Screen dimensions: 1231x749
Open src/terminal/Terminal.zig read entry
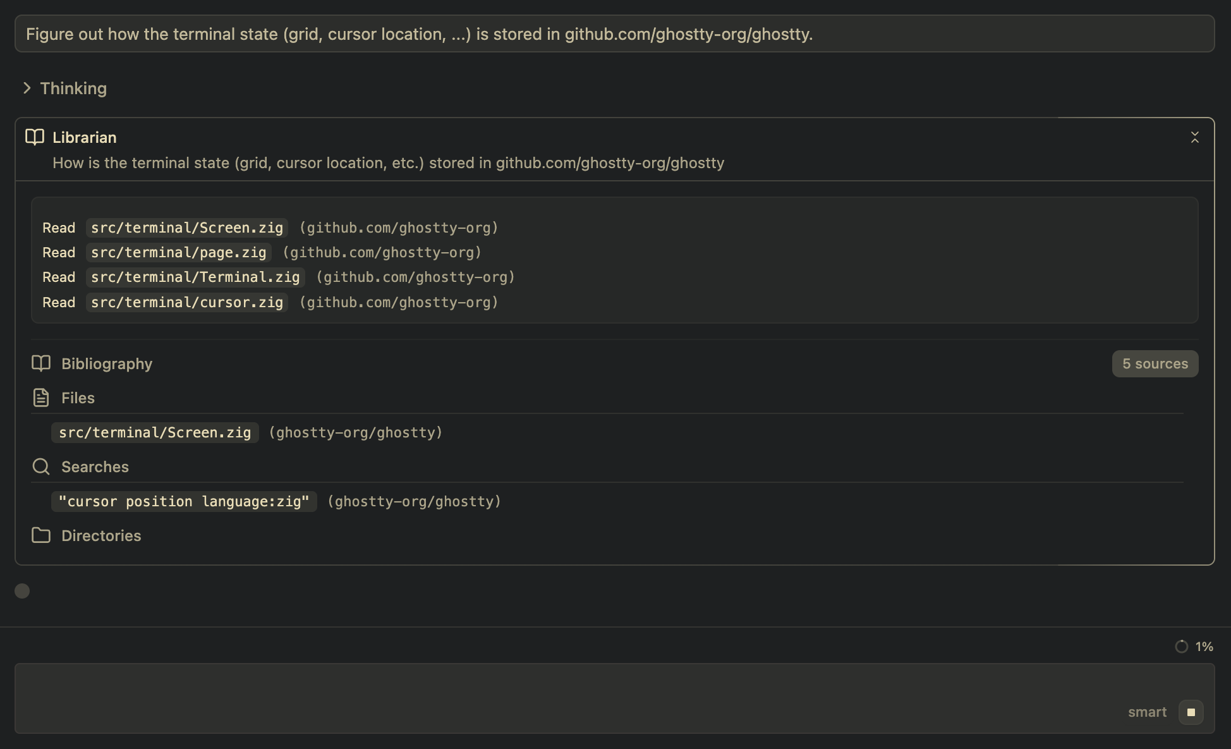pos(195,277)
